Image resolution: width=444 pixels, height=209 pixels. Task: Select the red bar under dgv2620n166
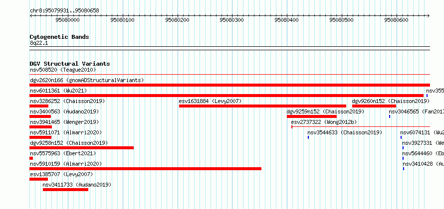(x=229, y=85)
